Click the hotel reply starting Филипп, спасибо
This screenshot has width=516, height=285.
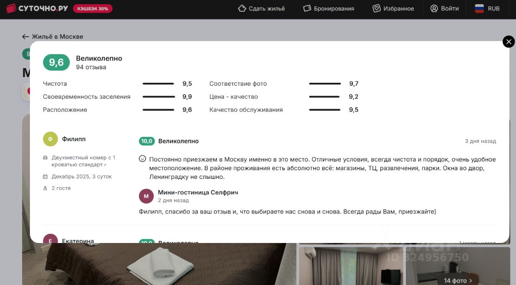tap(287, 212)
